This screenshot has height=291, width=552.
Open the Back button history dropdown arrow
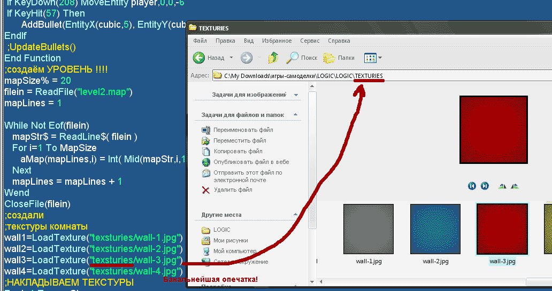[231, 58]
